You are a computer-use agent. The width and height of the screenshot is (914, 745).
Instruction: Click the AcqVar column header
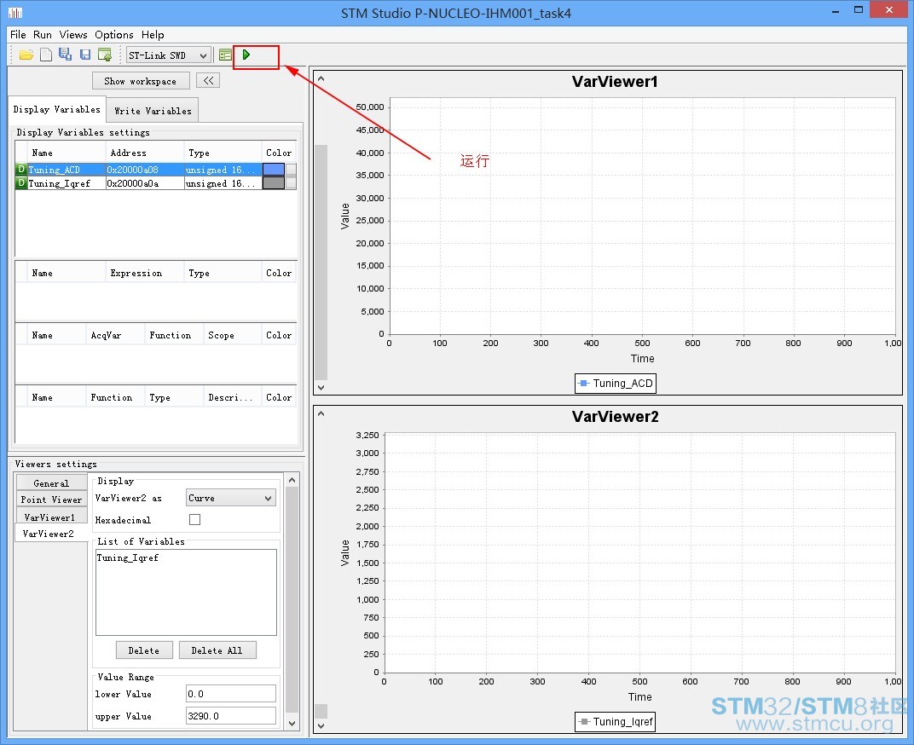click(x=115, y=335)
